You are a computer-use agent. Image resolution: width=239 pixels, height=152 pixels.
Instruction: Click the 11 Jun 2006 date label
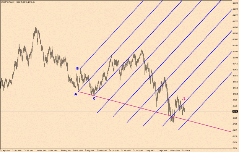click(126, 150)
